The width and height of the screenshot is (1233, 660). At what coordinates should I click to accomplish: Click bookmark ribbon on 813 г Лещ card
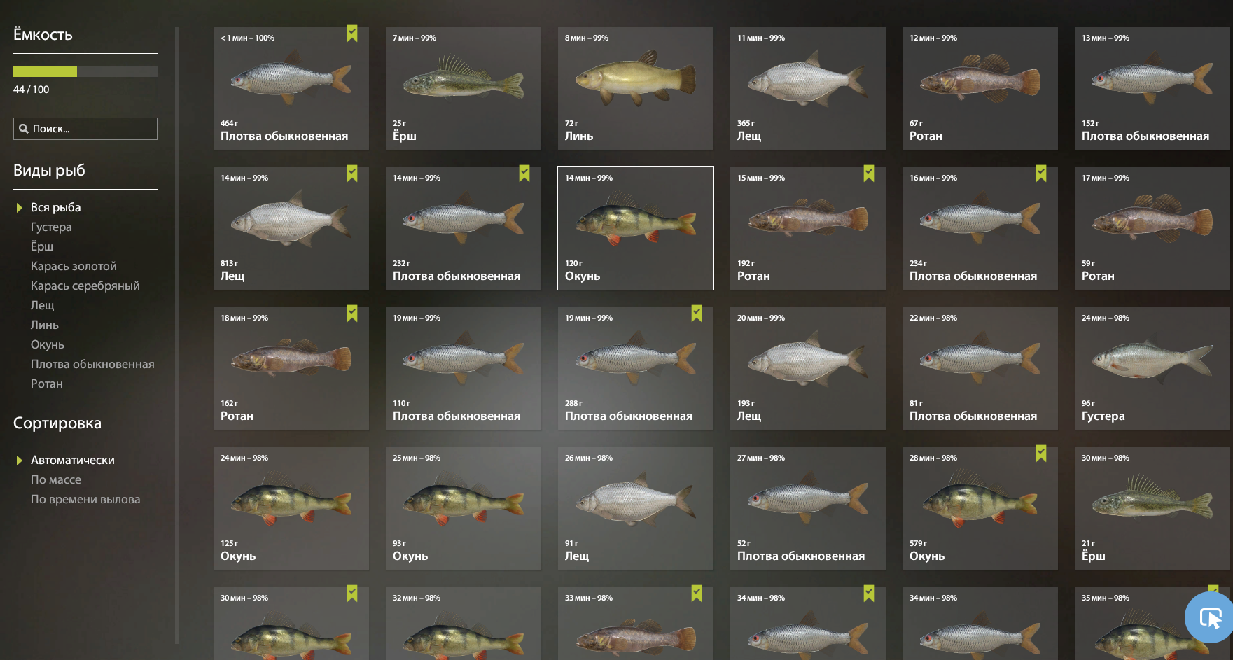coord(352,174)
